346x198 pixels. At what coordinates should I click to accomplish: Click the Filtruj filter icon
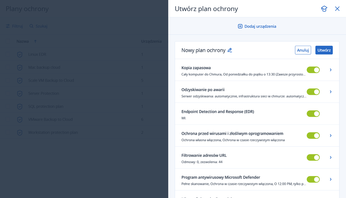(8, 26)
